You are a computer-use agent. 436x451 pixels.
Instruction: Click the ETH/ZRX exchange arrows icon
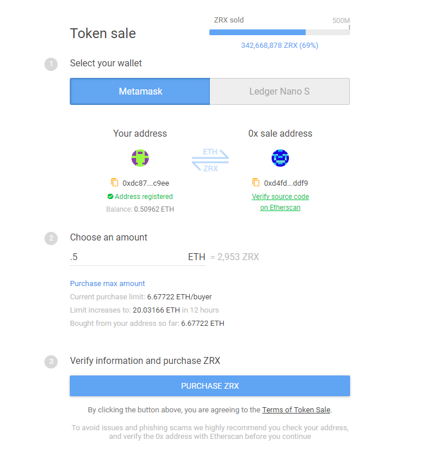pos(211,160)
